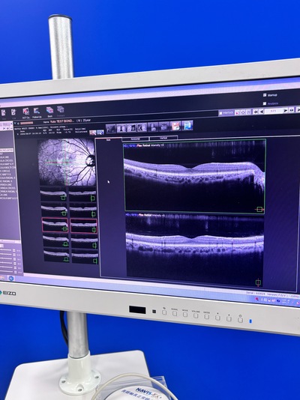The height and width of the screenshot is (400, 300).
Task: Click the upper green-framed OCT B-scan image
Action: [x=194, y=176]
